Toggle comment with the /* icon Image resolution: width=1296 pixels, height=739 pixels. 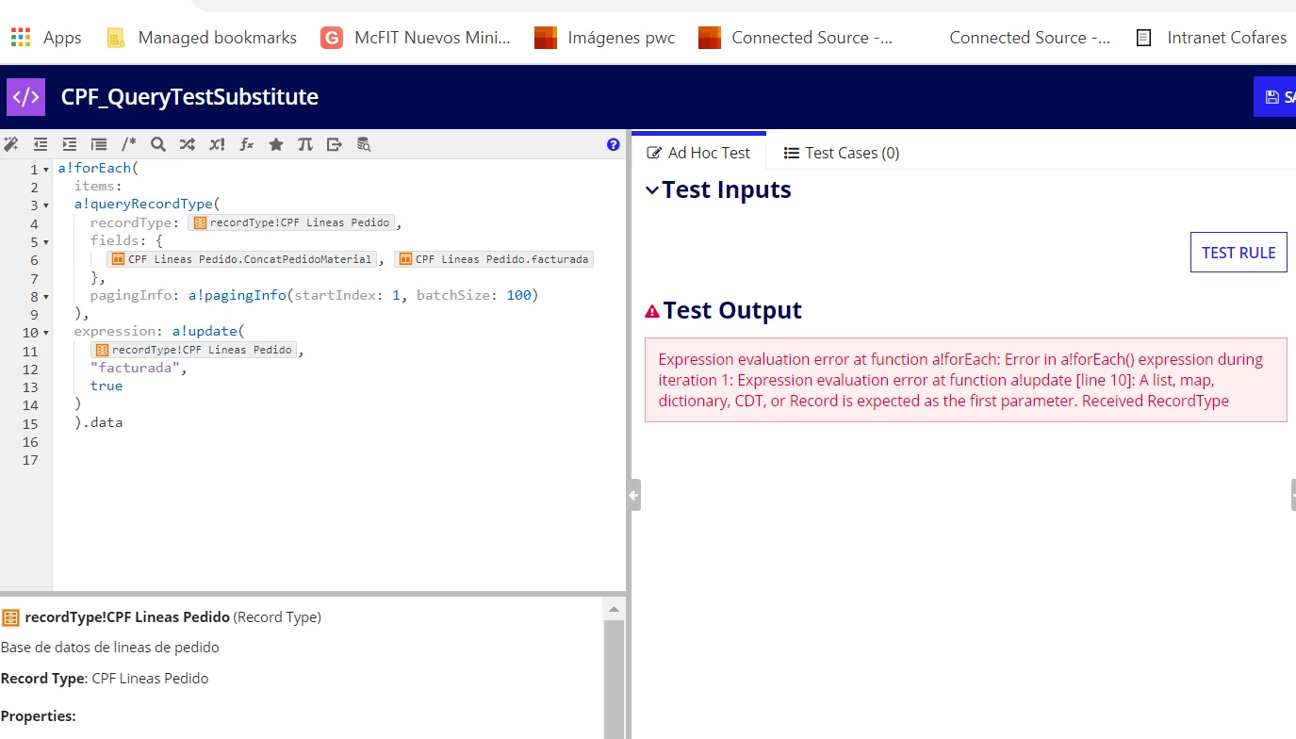click(x=129, y=144)
